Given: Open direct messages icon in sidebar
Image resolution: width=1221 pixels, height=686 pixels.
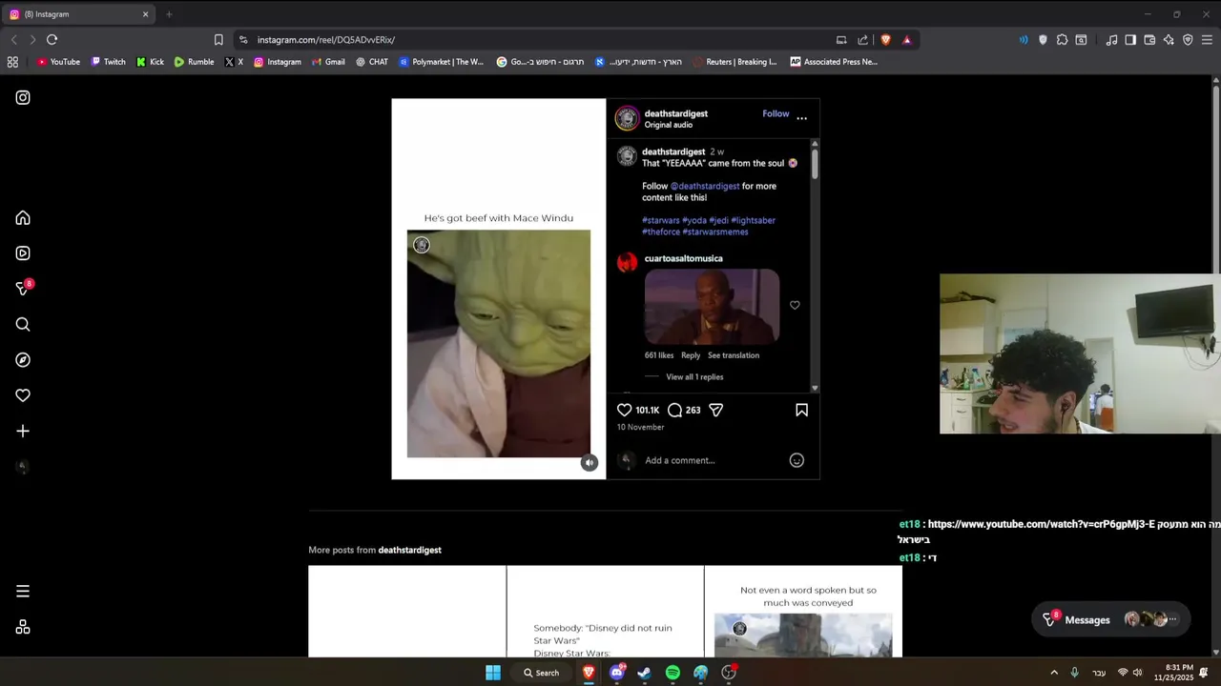Looking at the screenshot, I should coord(23,289).
